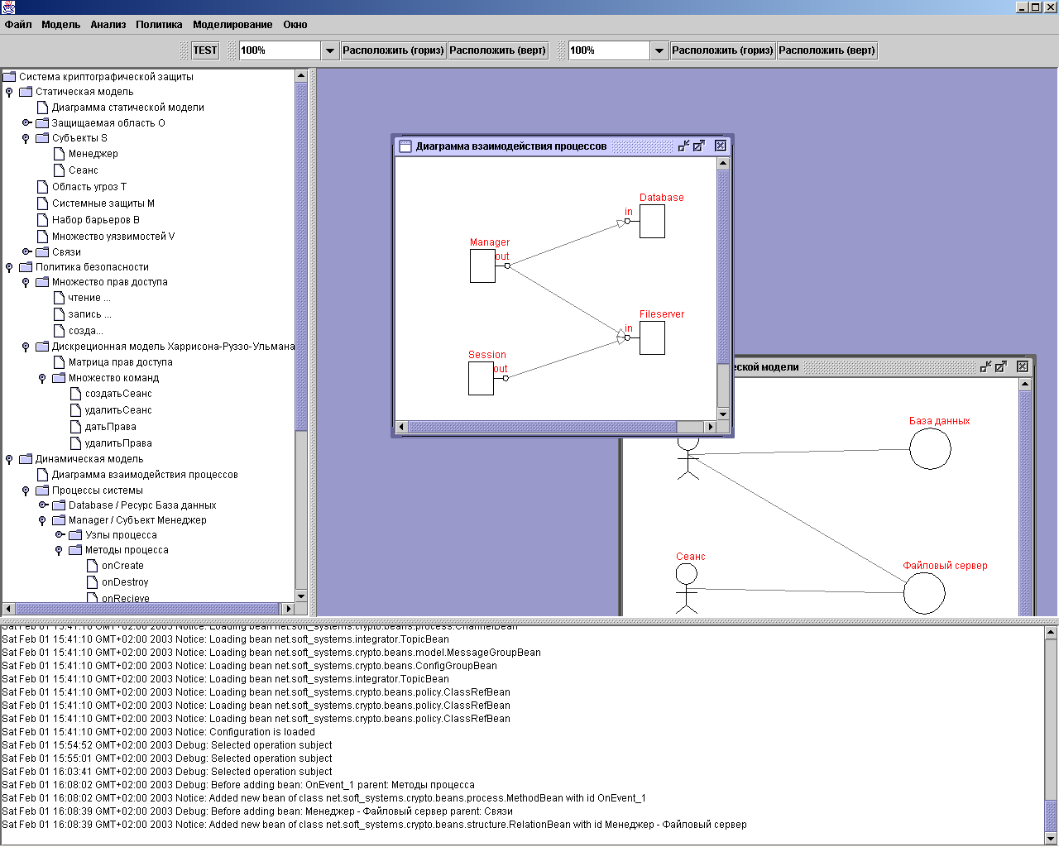This screenshot has width=1059, height=847.
Task: Click the TEST toolbar button
Action: (204, 50)
